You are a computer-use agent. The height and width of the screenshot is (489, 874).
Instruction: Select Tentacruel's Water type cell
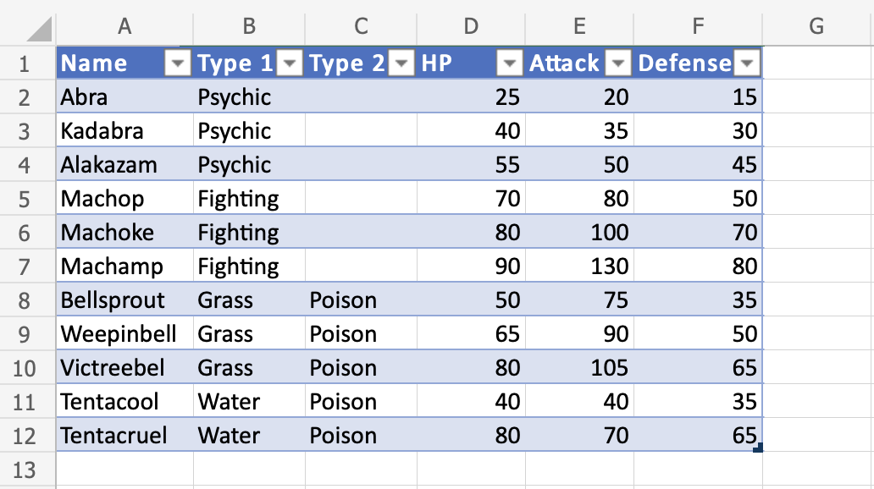(249, 436)
